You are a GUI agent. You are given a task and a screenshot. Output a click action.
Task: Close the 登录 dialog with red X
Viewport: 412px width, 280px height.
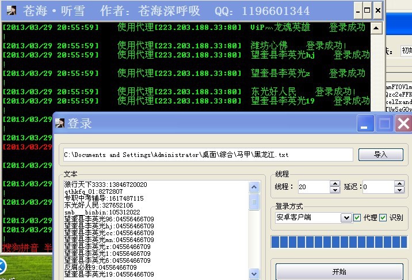(403, 123)
